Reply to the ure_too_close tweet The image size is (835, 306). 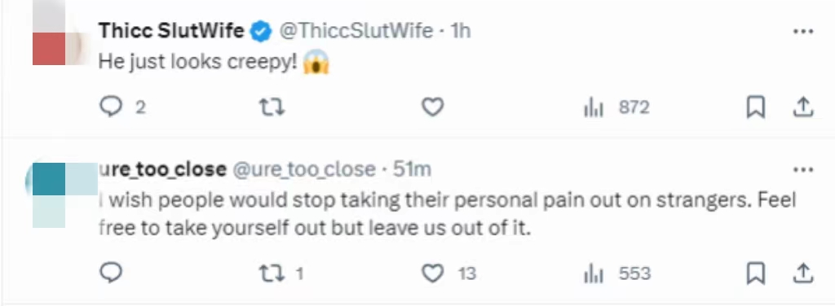click(x=111, y=273)
